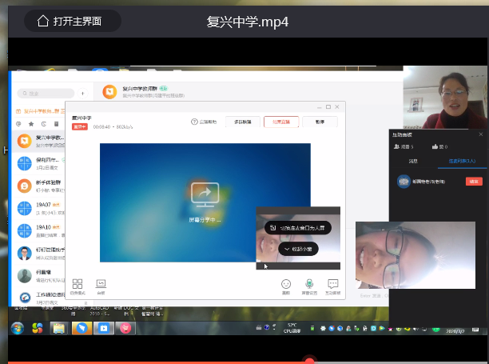Toggle the microphone sound settings icon
Image resolution: width=489 pixels, height=364 pixels.
[309, 285]
